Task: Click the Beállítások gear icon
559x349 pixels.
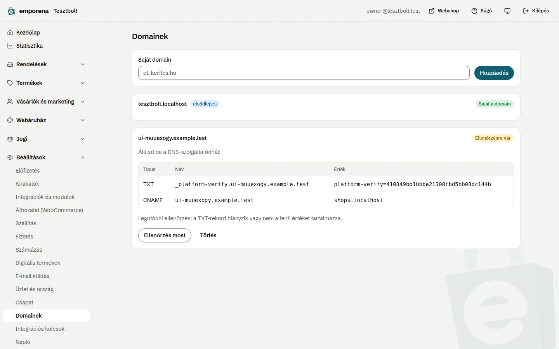Action: 10,157
